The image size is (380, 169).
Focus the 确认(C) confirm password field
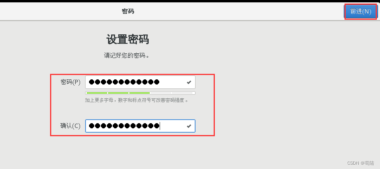[x=140, y=126]
